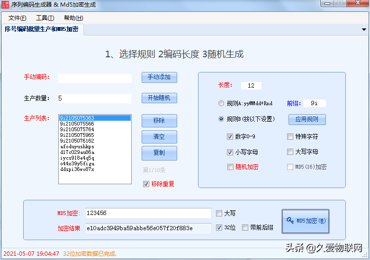Viewport: 370px width, 260px height.
Task: Minimize the window
Action: (327, 3)
